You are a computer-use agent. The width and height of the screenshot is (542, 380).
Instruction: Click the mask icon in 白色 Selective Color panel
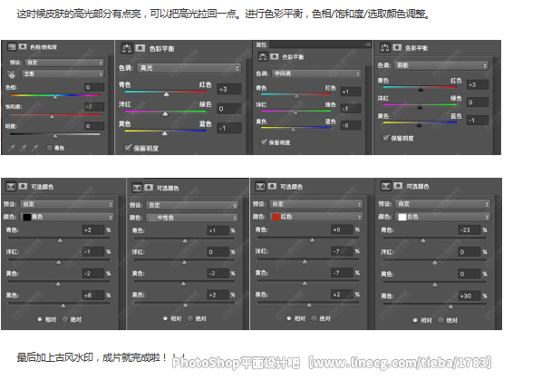[x=398, y=186]
